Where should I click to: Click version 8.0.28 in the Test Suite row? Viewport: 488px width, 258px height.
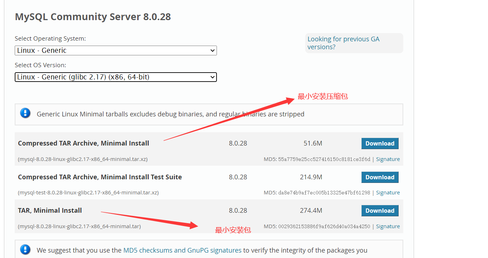[238, 177]
